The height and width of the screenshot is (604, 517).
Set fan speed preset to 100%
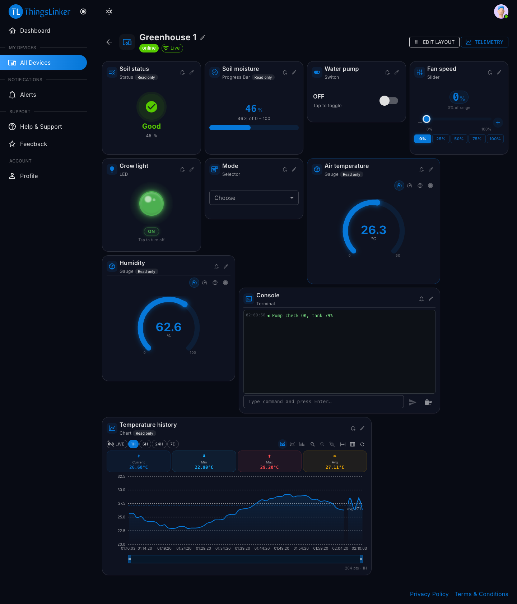495,139
